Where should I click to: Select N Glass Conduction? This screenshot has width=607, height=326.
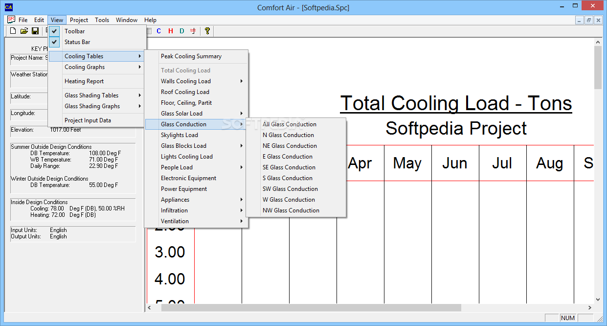tap(296, 135)
